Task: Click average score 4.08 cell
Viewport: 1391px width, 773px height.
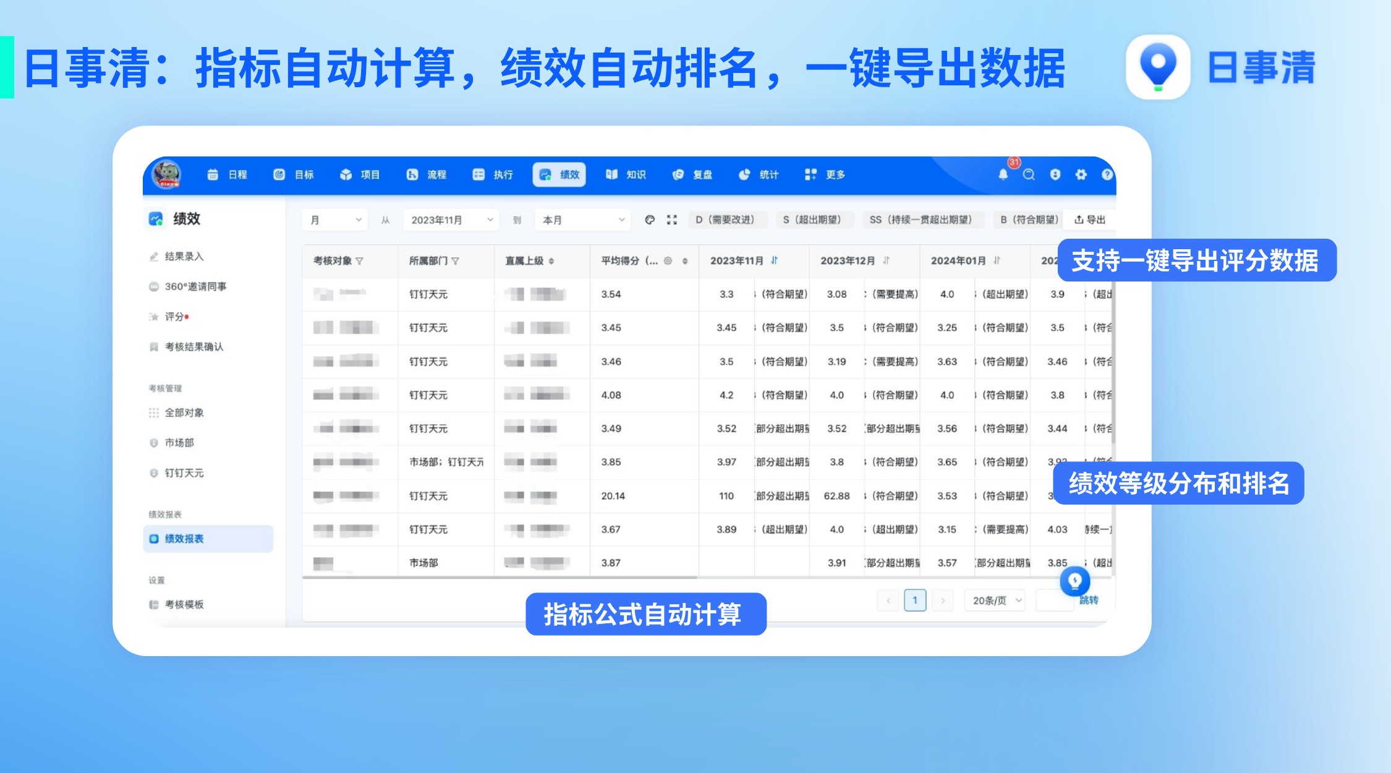Action: click(644, 395)
